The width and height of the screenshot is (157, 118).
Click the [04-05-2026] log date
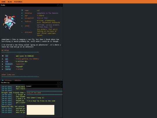[7, 91]
